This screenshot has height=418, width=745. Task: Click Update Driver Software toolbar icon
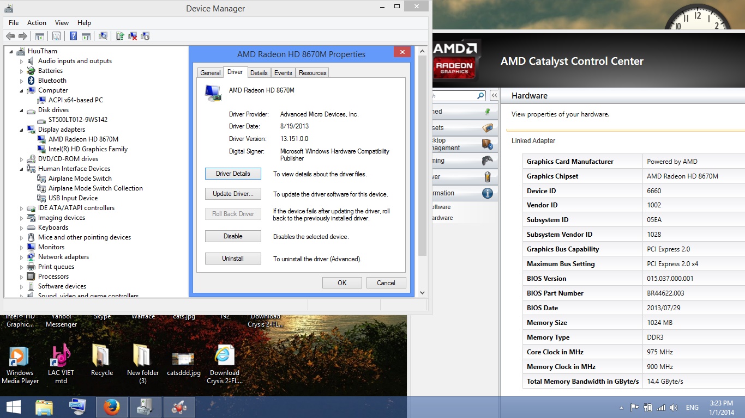point(120,36)
